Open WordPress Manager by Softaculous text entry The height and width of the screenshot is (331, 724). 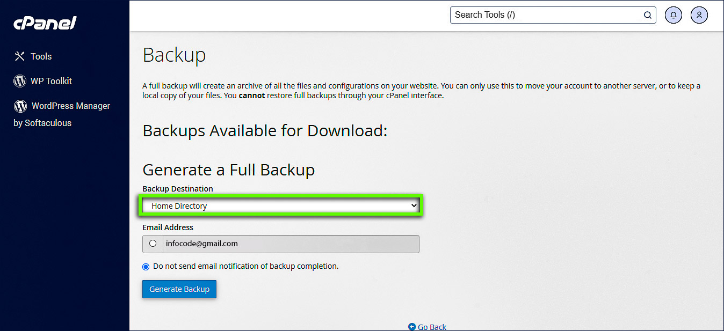coord(70,106)
